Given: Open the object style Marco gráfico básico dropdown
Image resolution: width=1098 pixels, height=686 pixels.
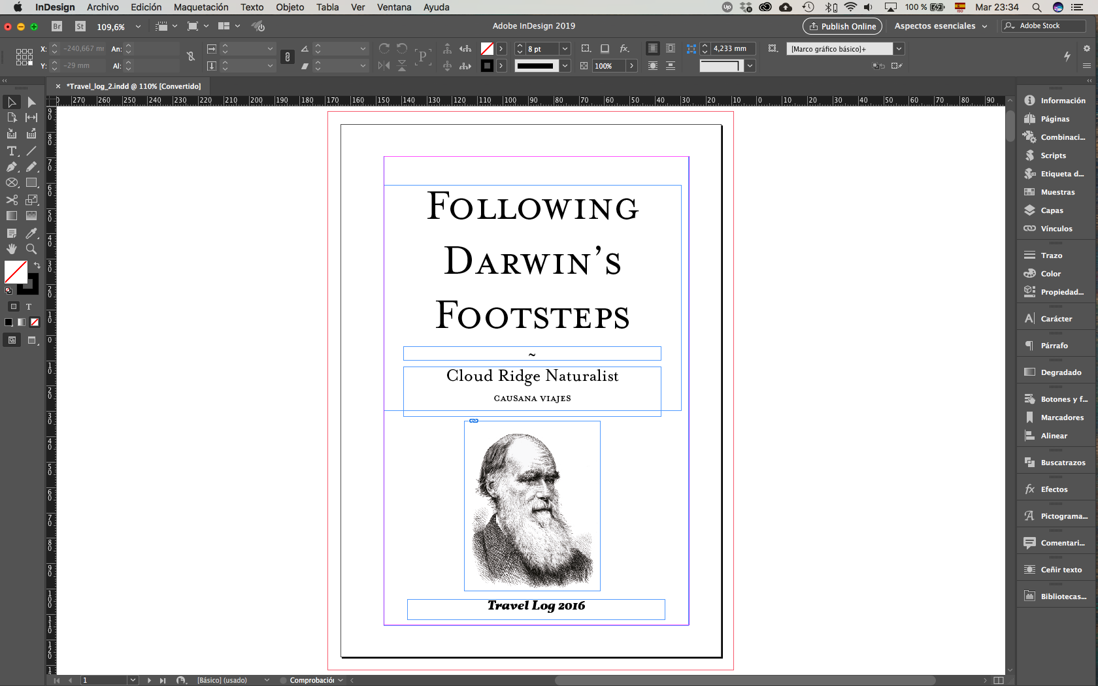Looking at the screenshot, I should click(899, 49).
